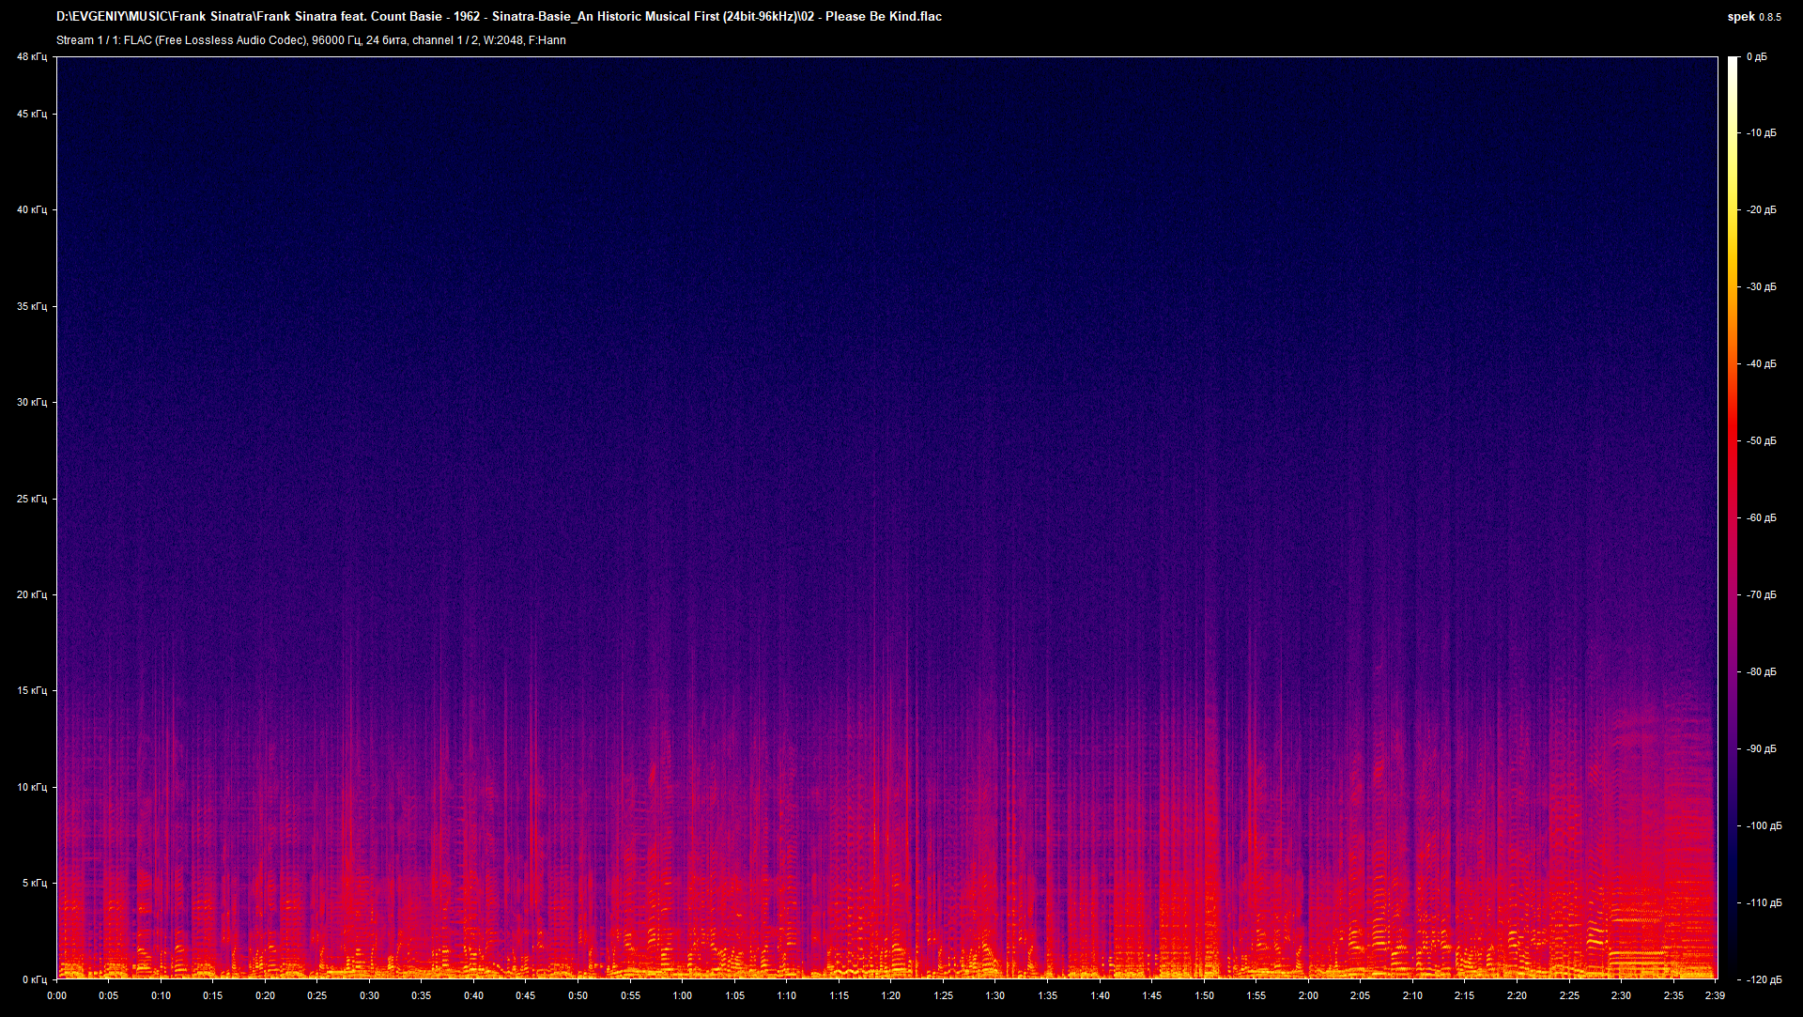This screenshot has width=1803, height=1017.
Task: Click the 1:00 time axis marker
Action: [682, 995]
